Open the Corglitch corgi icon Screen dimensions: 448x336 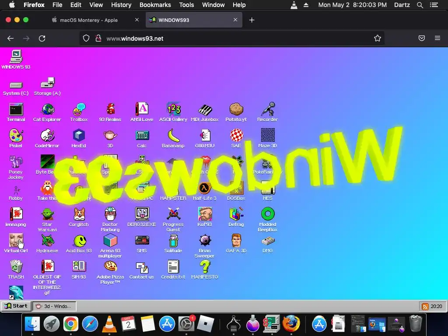point(79,214)
